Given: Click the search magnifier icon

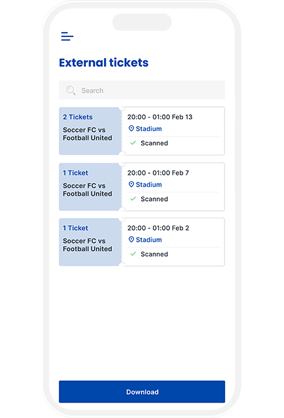Looking at the screenshot, I should click(x=71, y=90).
